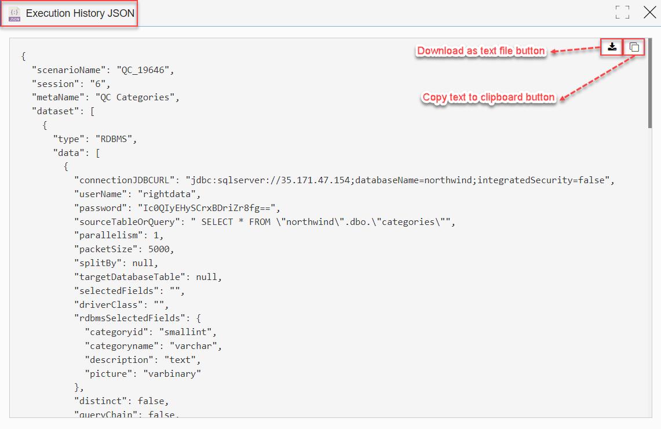The height and width of the screenshot is (429, 661).
Task: Click the scenarioName value QC_19646
Action: (x=143, y=70)
